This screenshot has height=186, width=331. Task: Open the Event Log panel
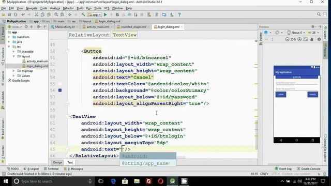[283, 169]
